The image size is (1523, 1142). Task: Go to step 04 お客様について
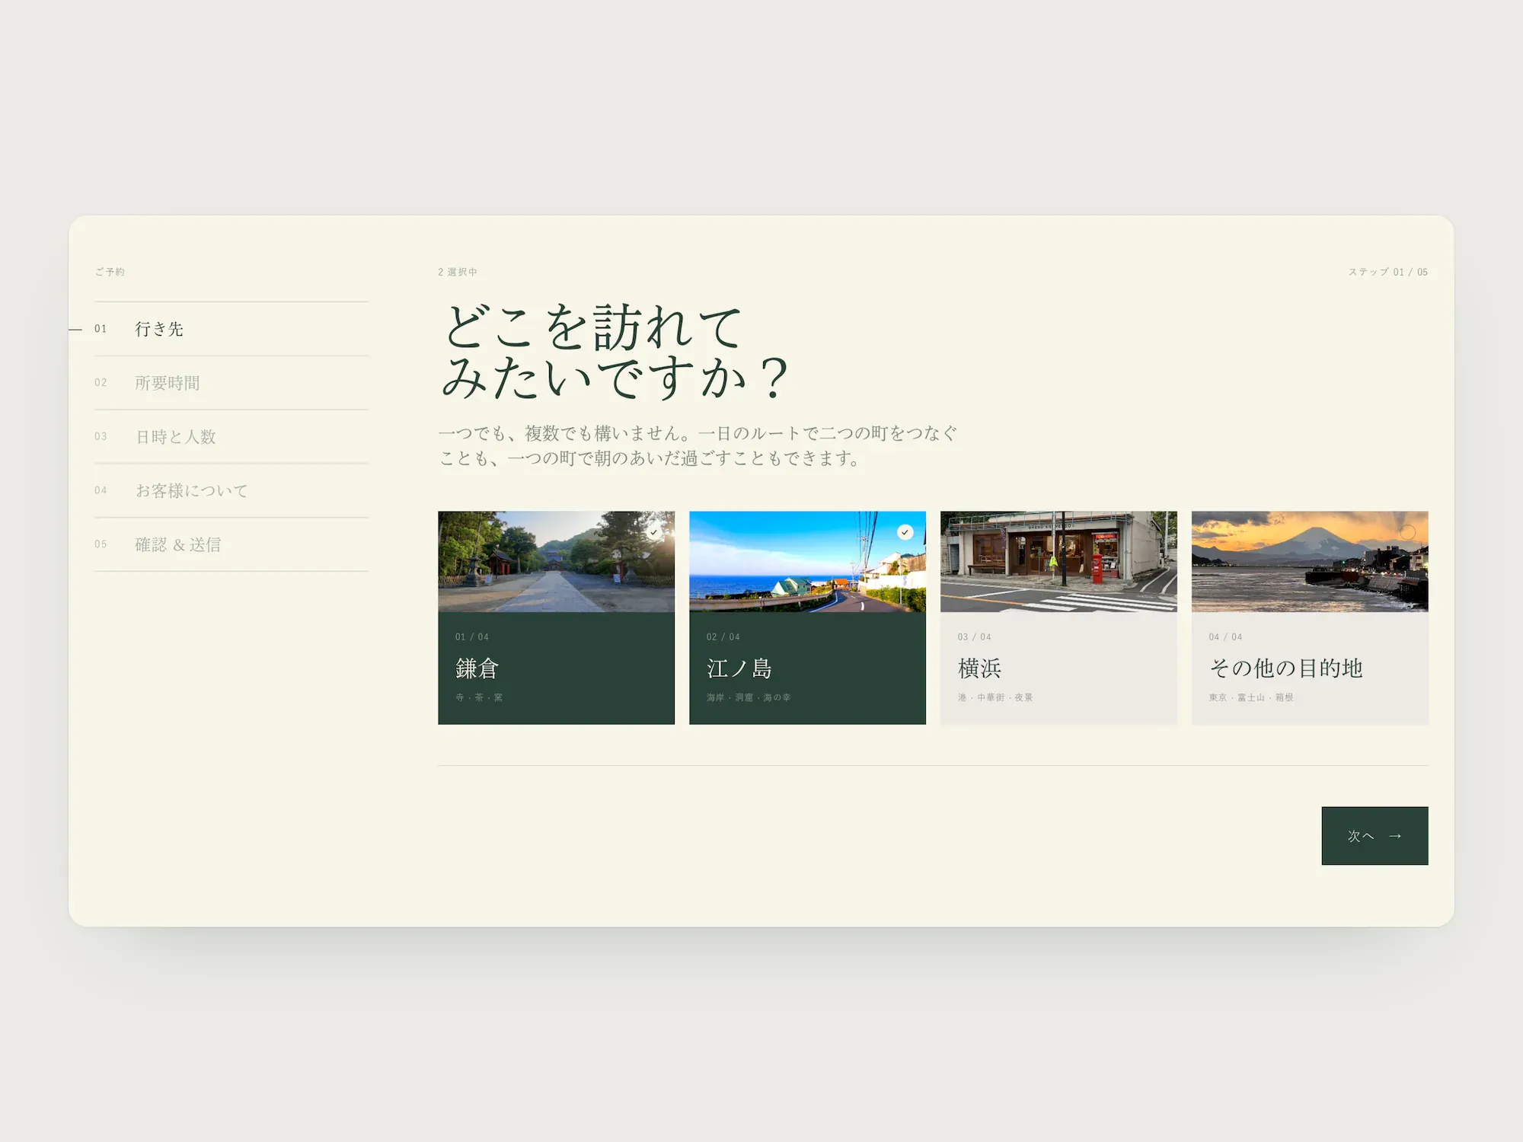231,491
